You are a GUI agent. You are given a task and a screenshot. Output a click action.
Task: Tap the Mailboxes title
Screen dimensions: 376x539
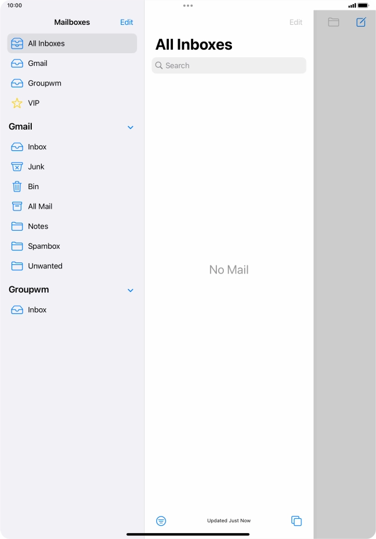pyautogui.click(x=72, y=23)
